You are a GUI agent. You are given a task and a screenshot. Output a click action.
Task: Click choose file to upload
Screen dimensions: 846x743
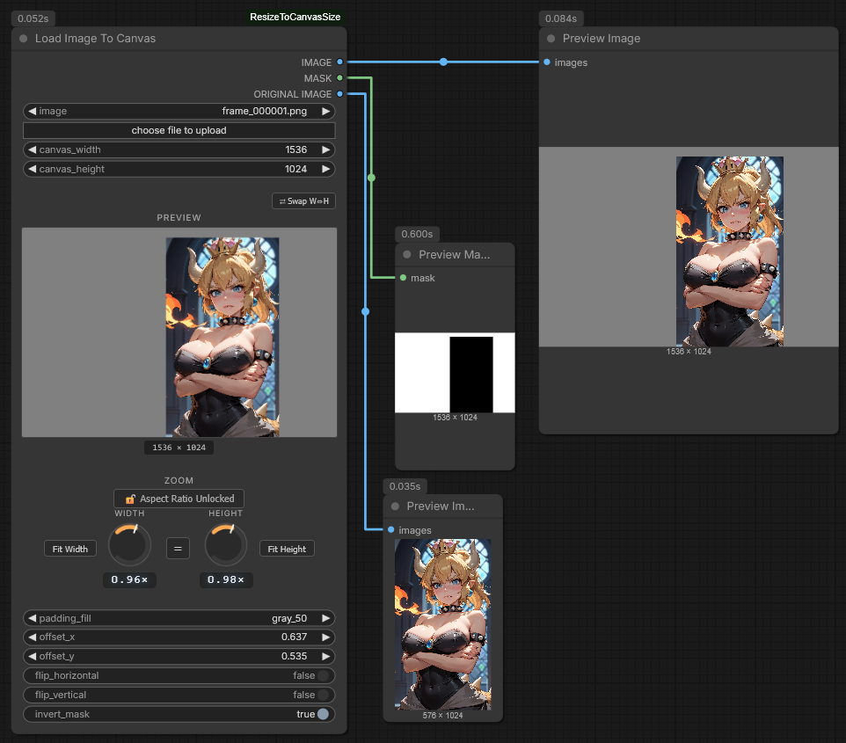coord(179,131)
